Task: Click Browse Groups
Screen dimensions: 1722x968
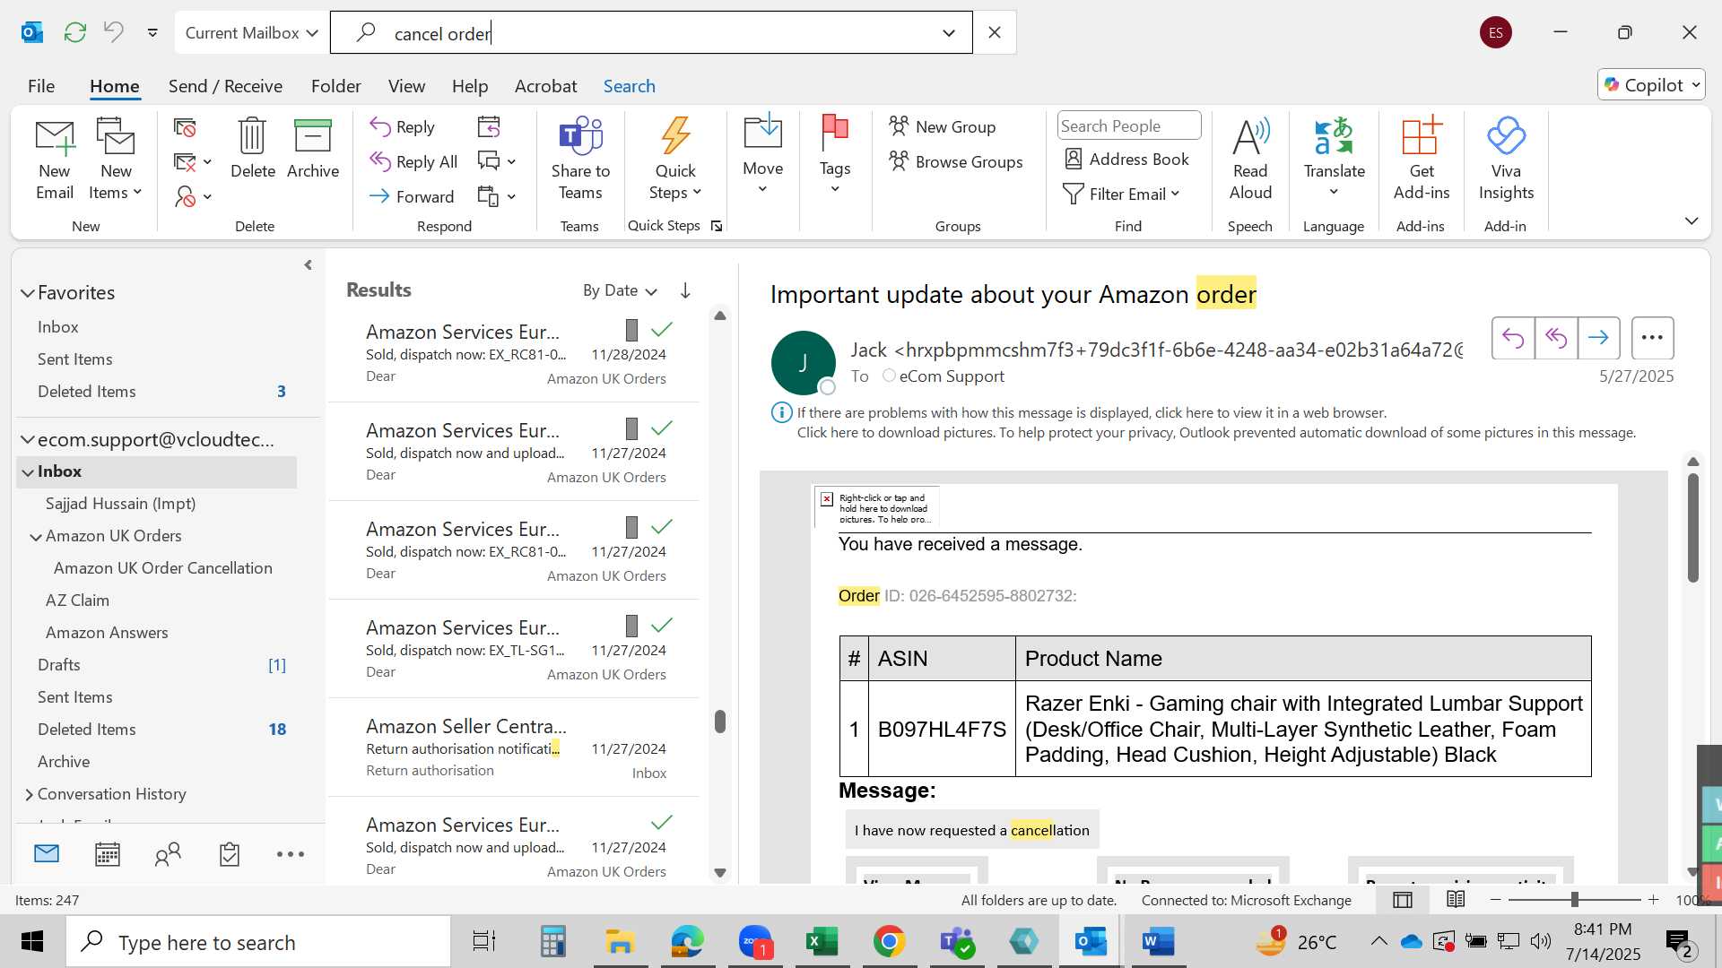Action: 956,162
